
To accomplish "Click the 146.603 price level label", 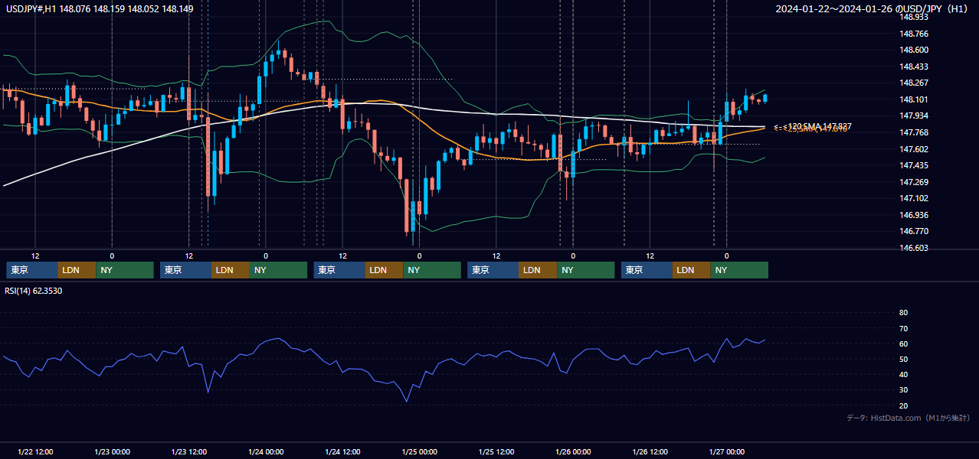I will [914, 248].
